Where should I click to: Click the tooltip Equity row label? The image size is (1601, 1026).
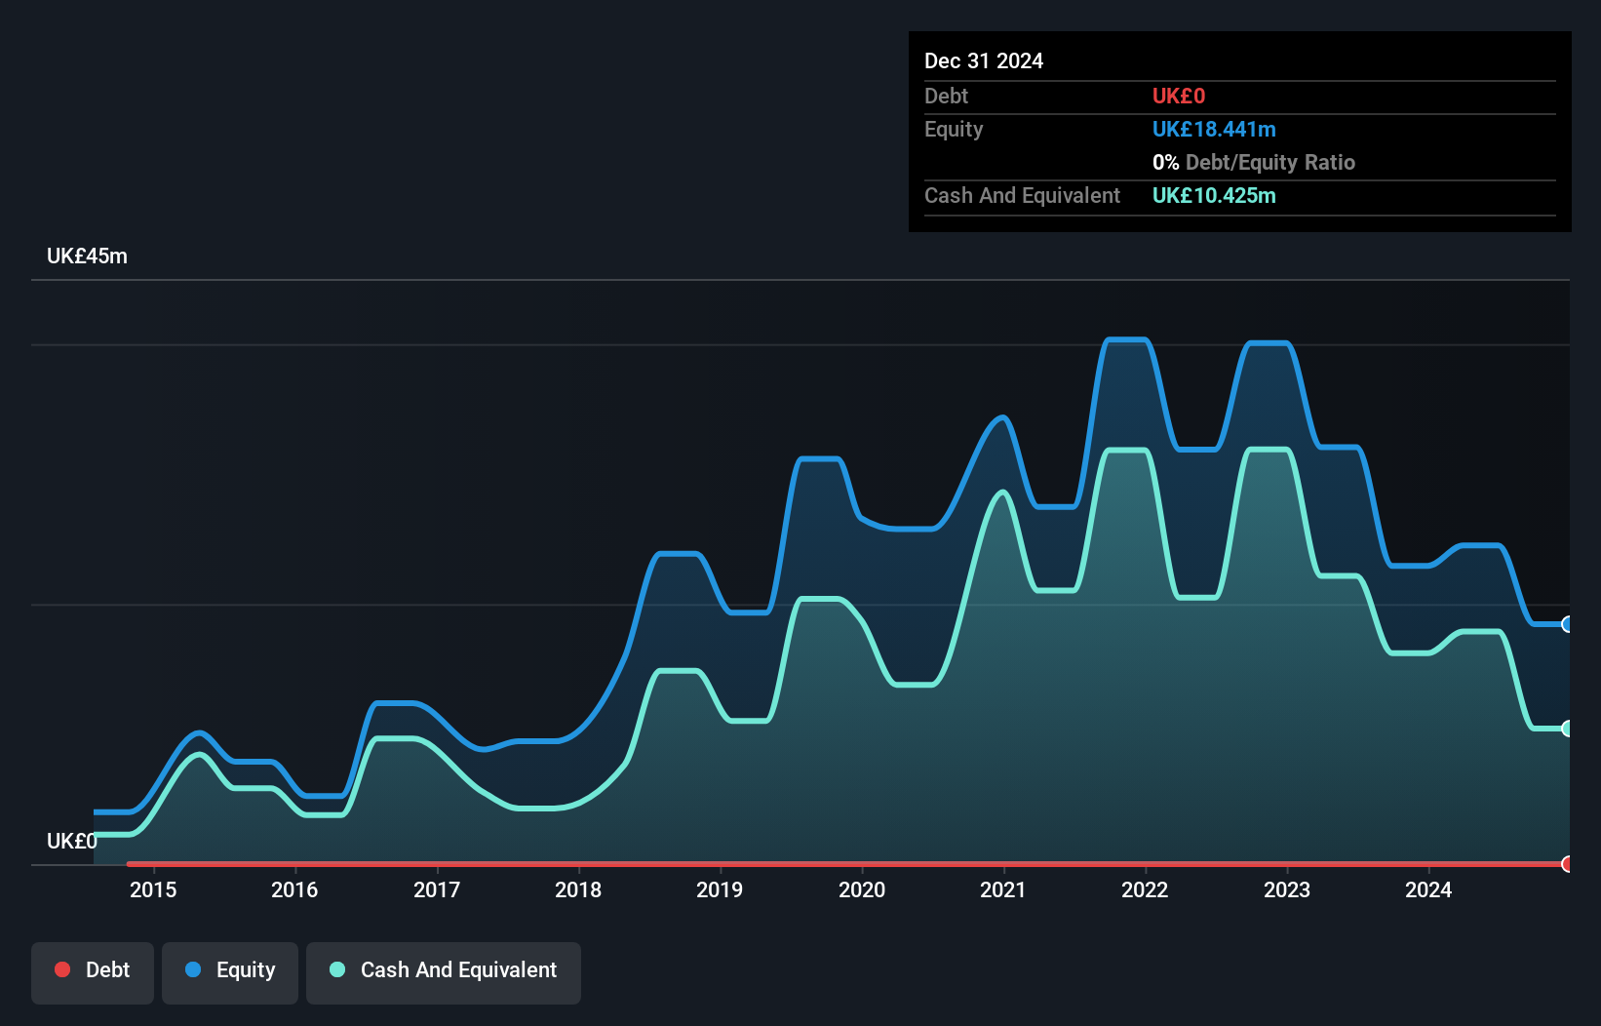[954, 129]
